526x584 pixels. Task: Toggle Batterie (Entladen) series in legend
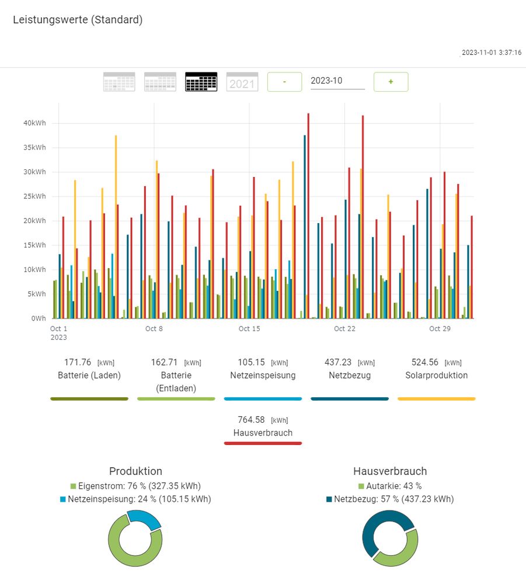tap(176, 381)
